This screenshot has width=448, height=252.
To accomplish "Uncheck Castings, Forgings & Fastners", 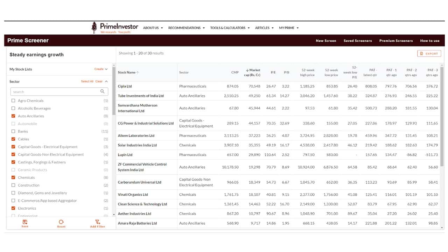I will (13, 162).
